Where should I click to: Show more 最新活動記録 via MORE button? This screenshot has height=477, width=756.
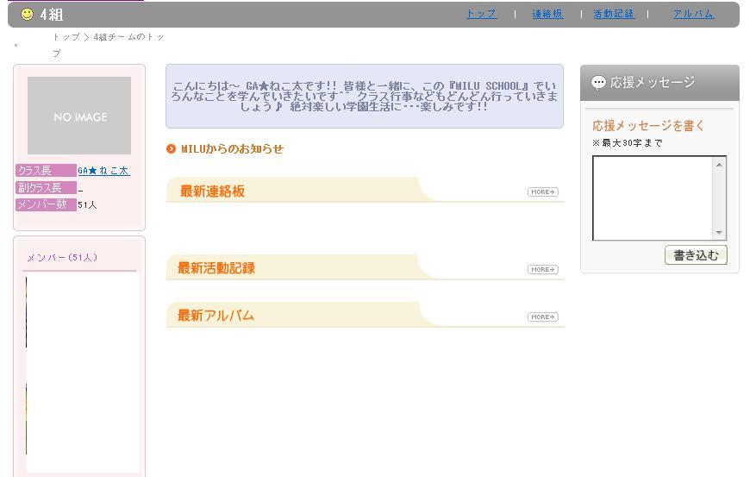(542, 269)
